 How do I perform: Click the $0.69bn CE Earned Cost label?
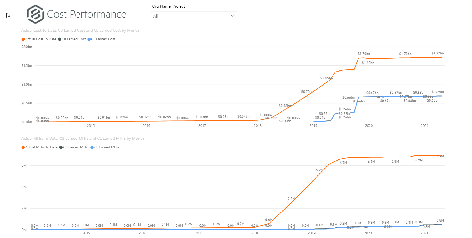[438, 92]
